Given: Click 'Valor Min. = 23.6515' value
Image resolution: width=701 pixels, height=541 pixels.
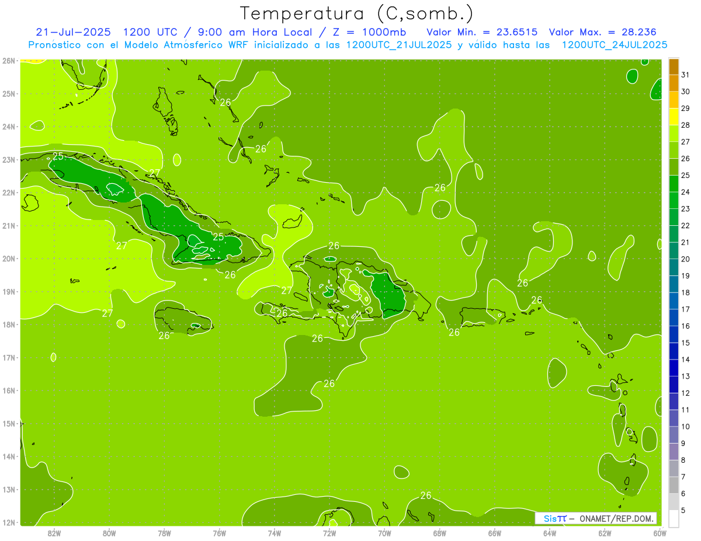Looking at the screenshot, I should 482,32.
